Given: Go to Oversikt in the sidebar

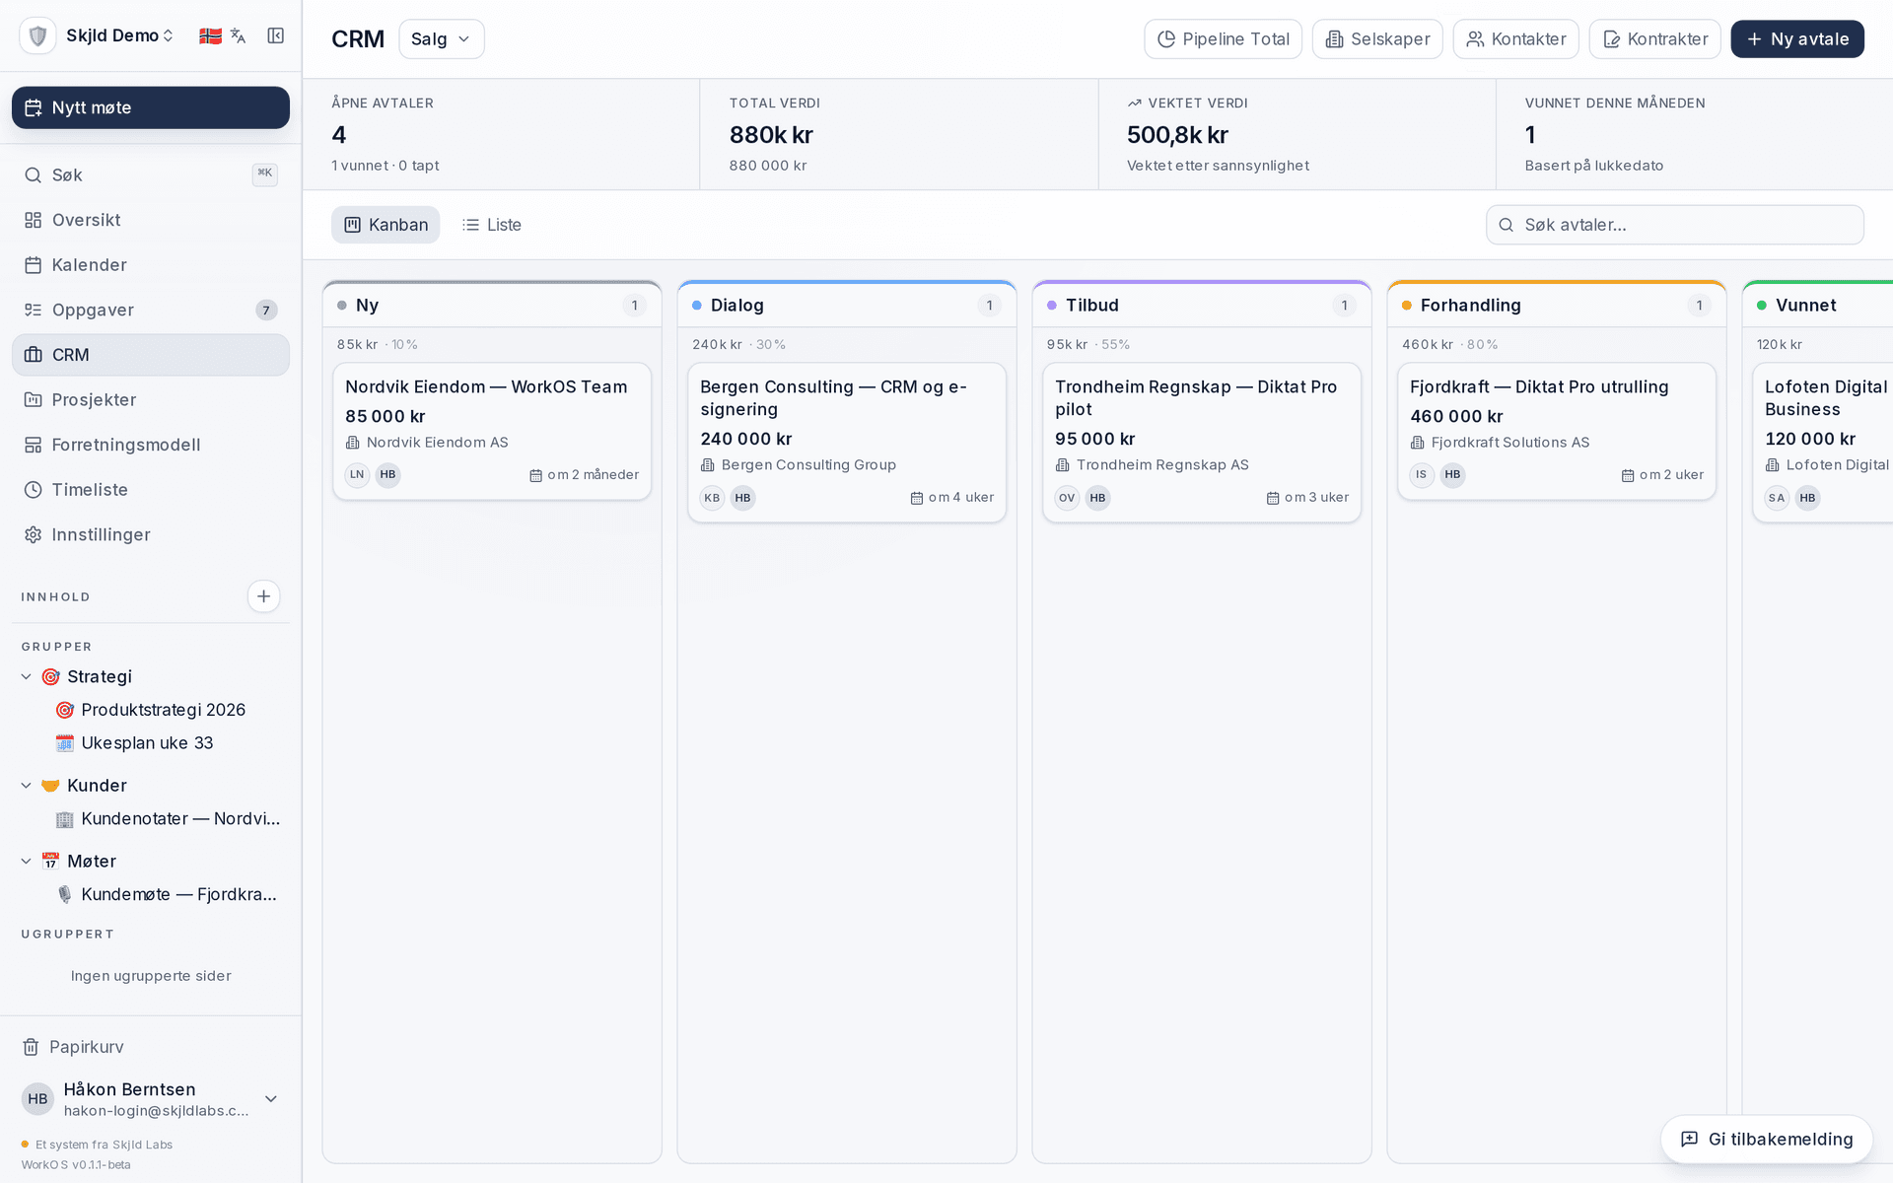Looking at the screenshot, I should [x=151, y=220].
